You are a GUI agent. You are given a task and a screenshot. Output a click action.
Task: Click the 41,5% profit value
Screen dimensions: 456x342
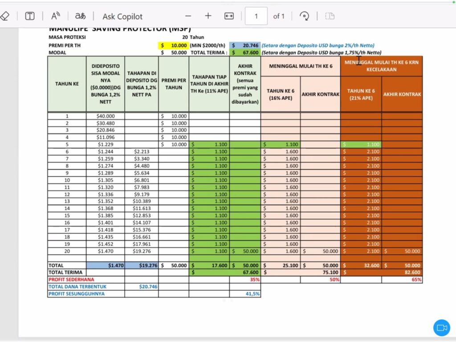(252, 294)
